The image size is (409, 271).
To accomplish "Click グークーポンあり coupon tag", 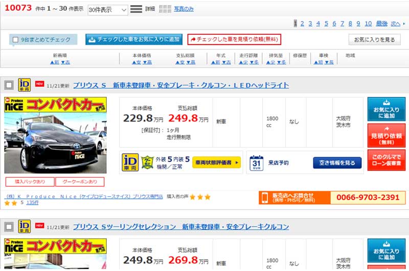I will pyautogui.click(x=80, y=182).
